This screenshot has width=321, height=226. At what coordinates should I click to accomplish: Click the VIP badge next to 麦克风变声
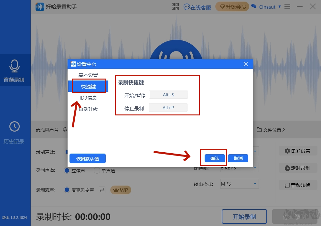pyautogui.click(x=120, y=190)
